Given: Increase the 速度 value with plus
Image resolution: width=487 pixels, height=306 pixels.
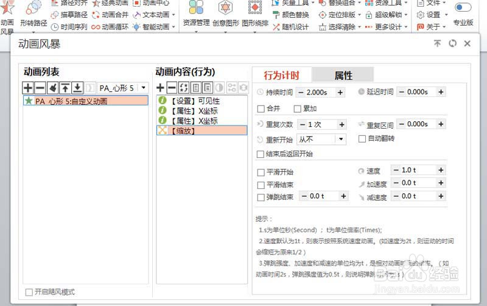Looking at the screenshot, I should (441, 170).
